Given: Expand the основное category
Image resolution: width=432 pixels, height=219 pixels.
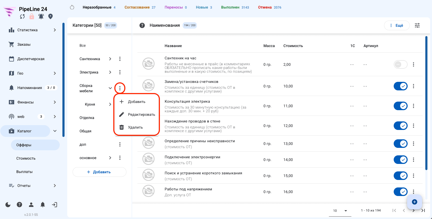Looking at the screenshot, I should pyautogui.click(x=110, y=158).
